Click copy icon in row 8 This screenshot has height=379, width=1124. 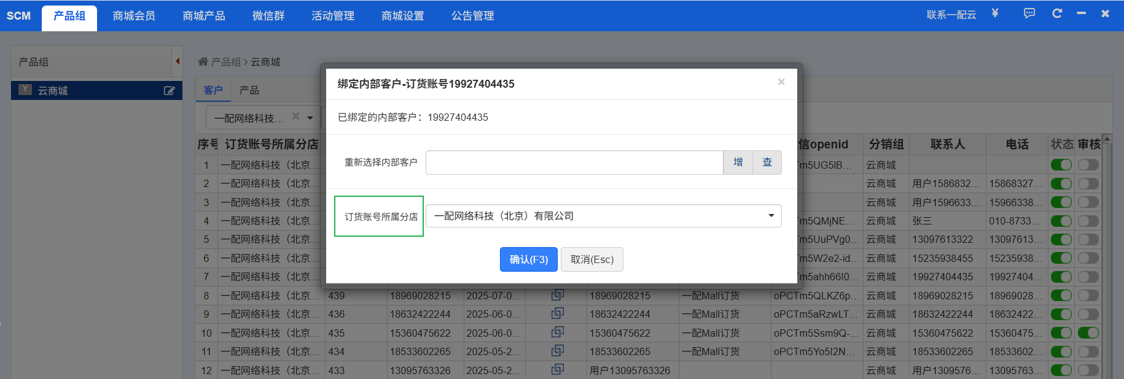557,295
